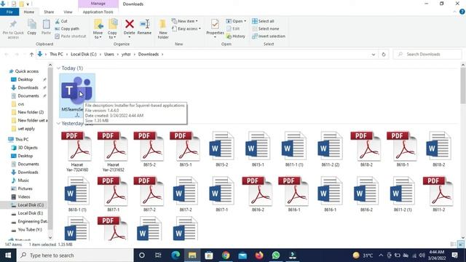
Task: Rename the selected file
Action: (x=144, y=28)
